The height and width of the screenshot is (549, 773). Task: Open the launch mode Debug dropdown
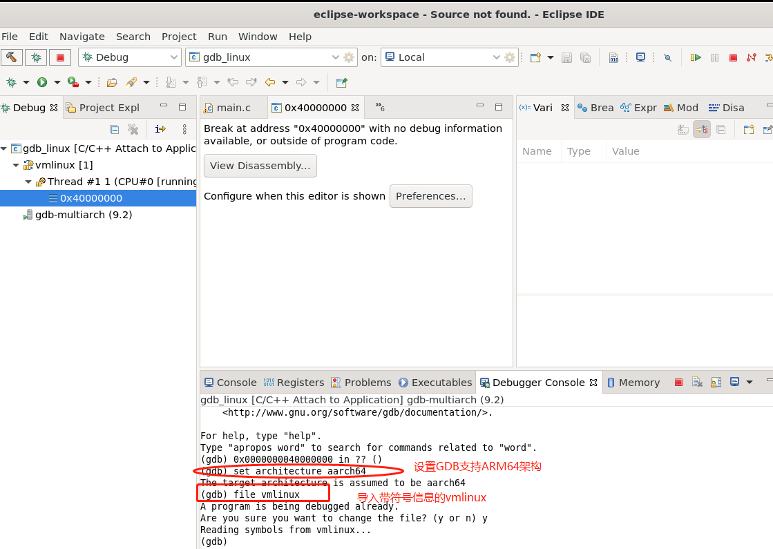pyautogui.click(x=130, y=57)
